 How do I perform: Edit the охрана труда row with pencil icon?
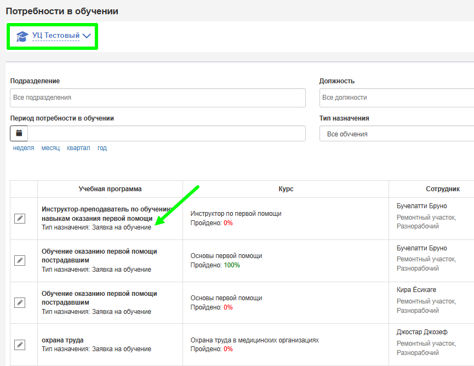point(20,345)
